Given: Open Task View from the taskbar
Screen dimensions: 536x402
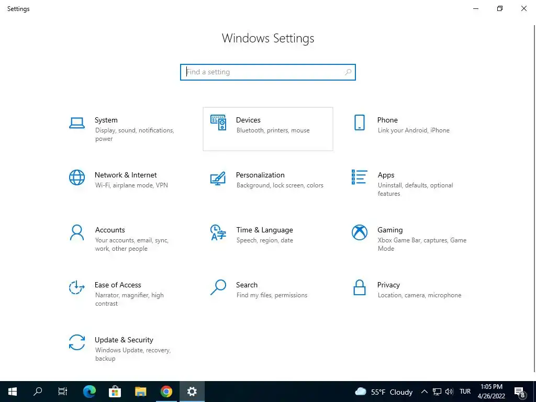Looking at the screenshot, I should (63, 392).
